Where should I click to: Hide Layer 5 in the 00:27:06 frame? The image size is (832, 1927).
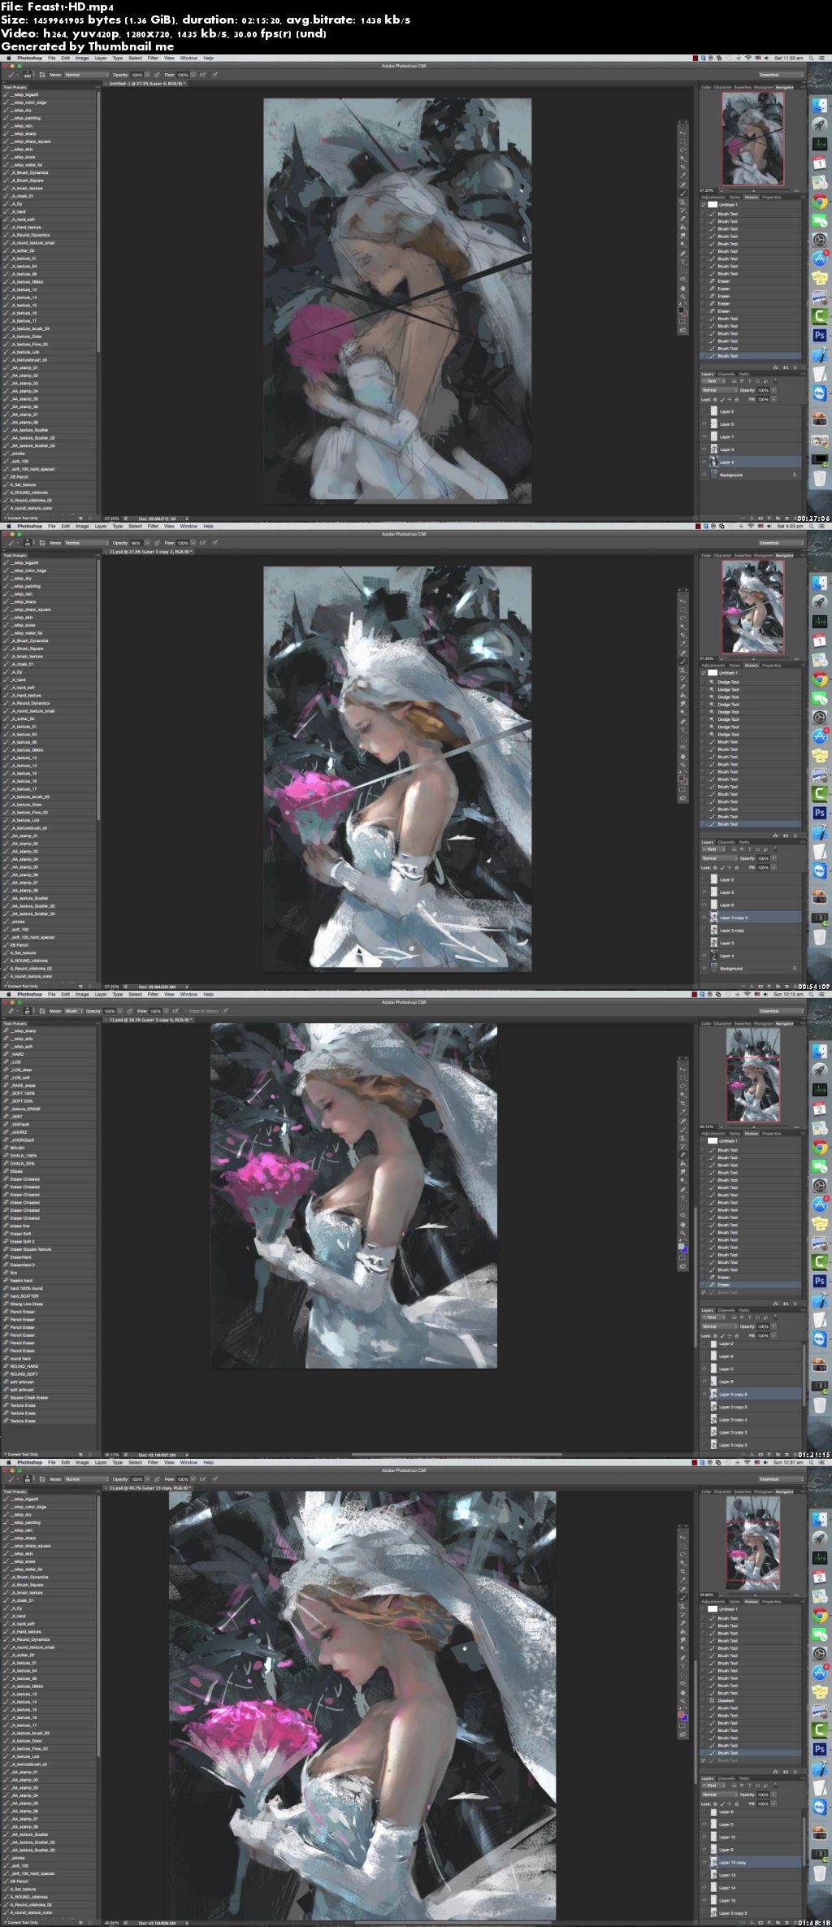[x=704, y=424]
